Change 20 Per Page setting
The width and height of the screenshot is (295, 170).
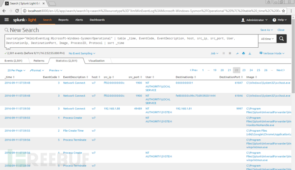point(16,70)
